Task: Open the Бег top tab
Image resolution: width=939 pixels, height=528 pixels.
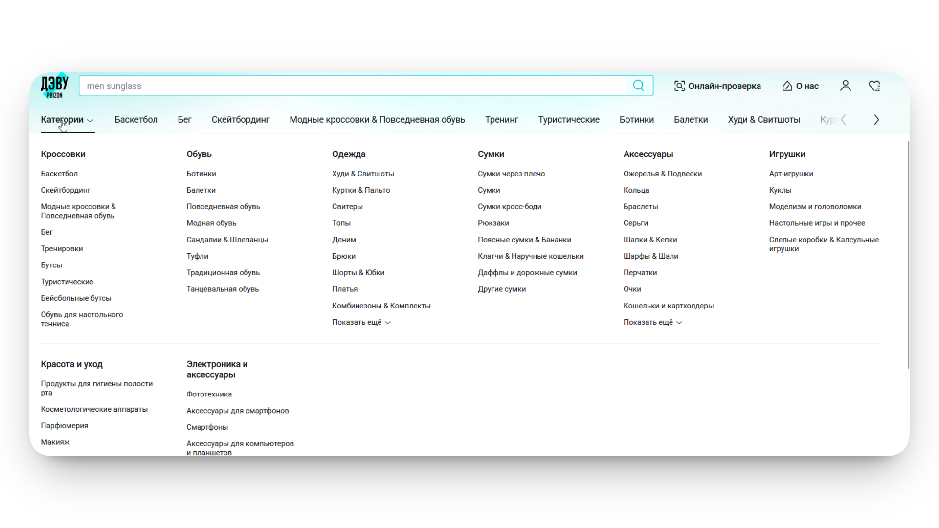Action: [184, 120]
